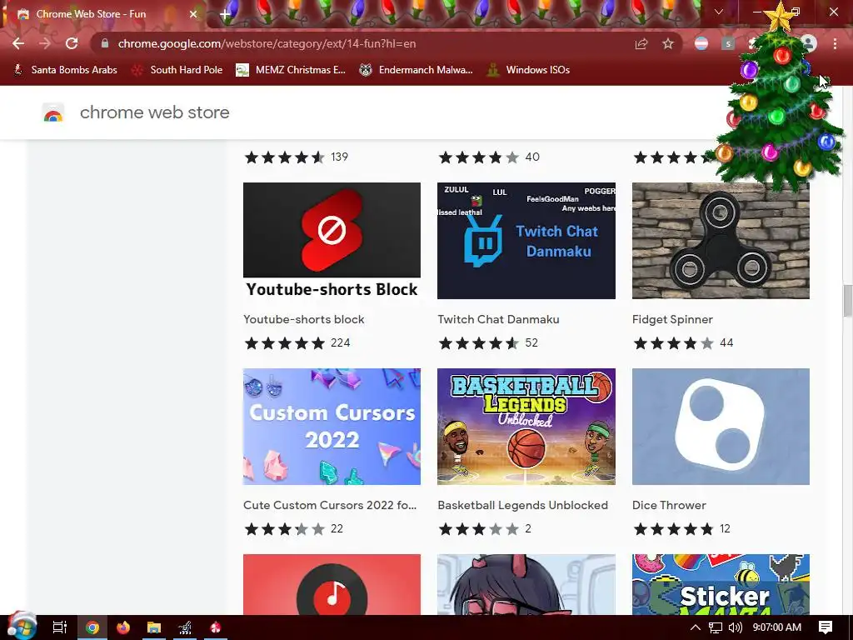Image resolution: width=853 pixels, height=640 pixels.
Task: View site info via the padlock icon
Action: click(x=105, y=43)
